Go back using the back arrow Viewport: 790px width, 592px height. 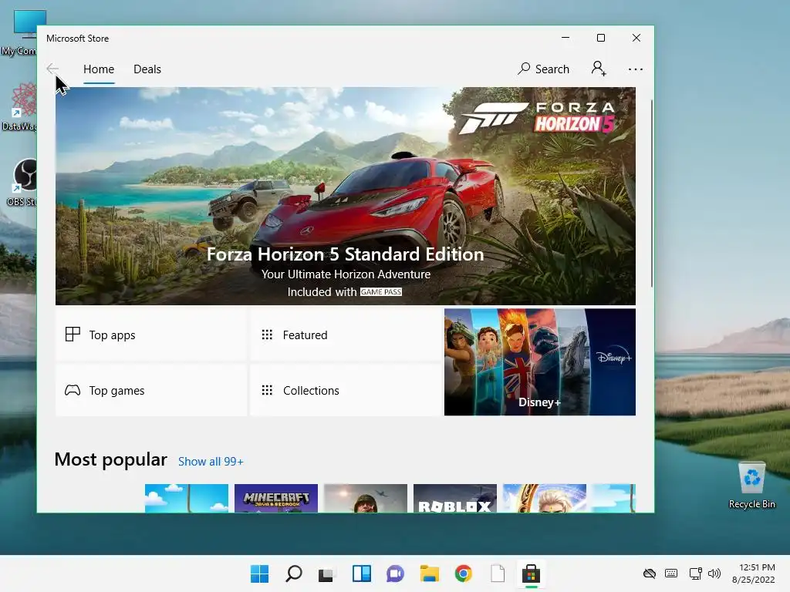coord(52,69)
